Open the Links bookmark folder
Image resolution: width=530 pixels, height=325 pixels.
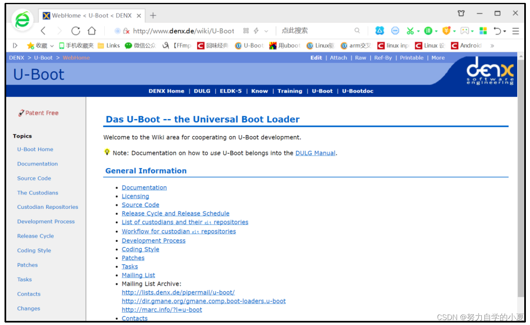click(x=109, y=46)
